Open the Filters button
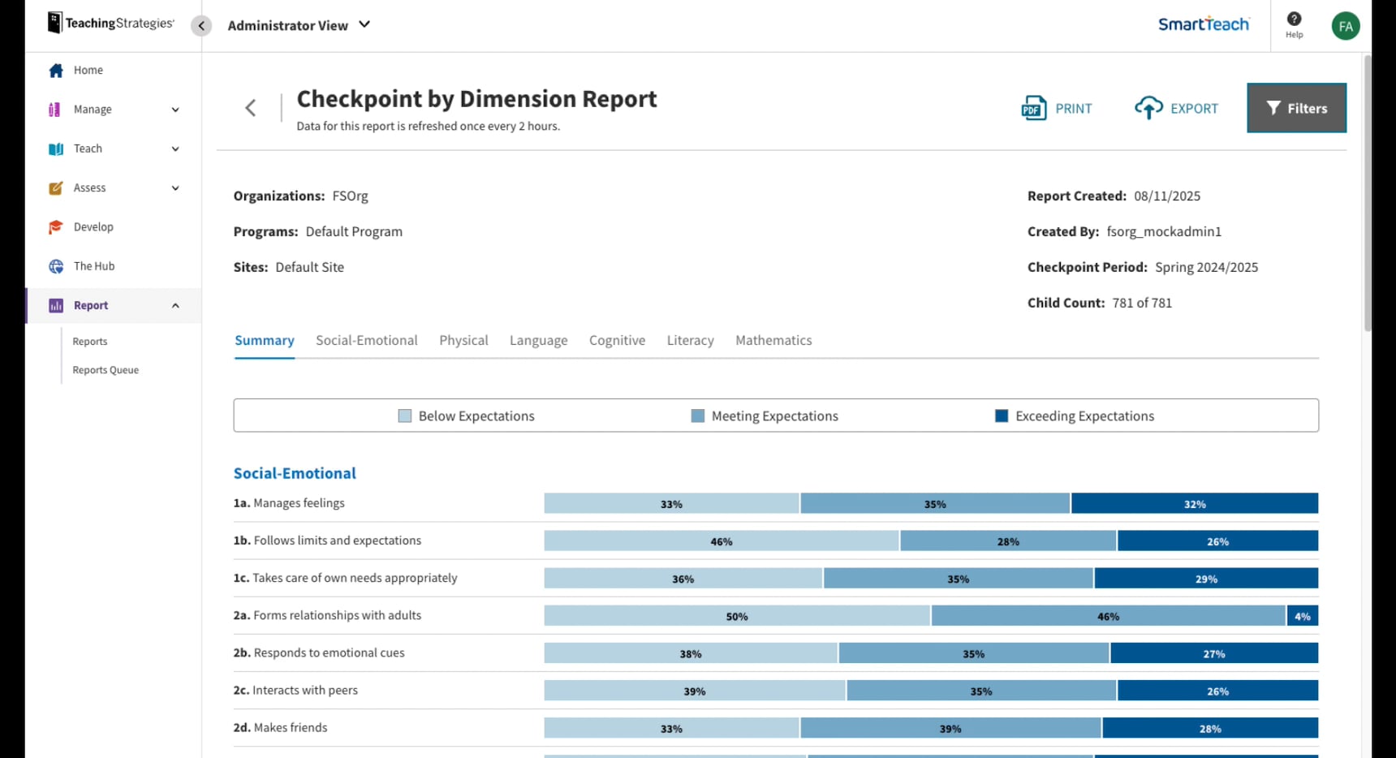The height and width of the screenshot is (758, 1396). [1296, 108]
